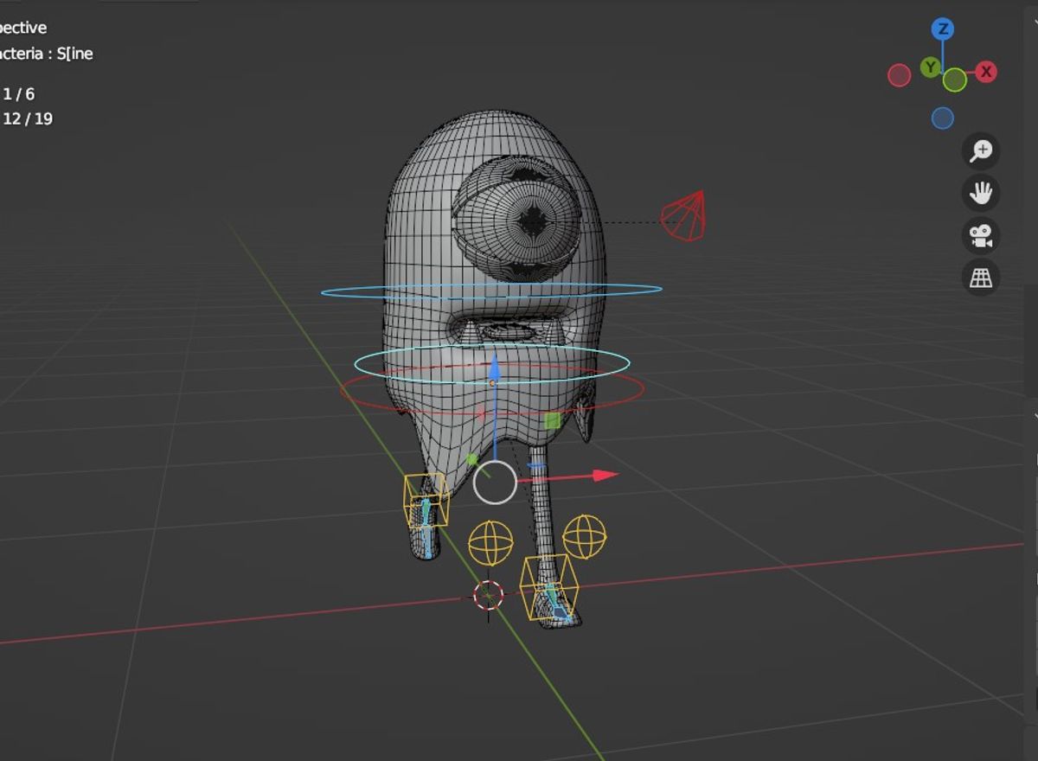This screenshot has height=761, width=1038.
Task: Select the right yellow sphere knee control
Action: [585, 537]
